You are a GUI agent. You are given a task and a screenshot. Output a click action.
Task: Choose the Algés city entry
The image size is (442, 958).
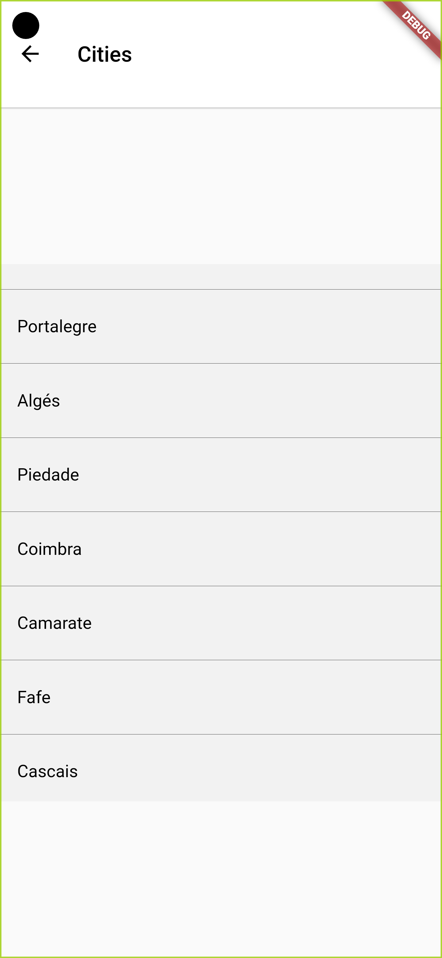(221, 400)
